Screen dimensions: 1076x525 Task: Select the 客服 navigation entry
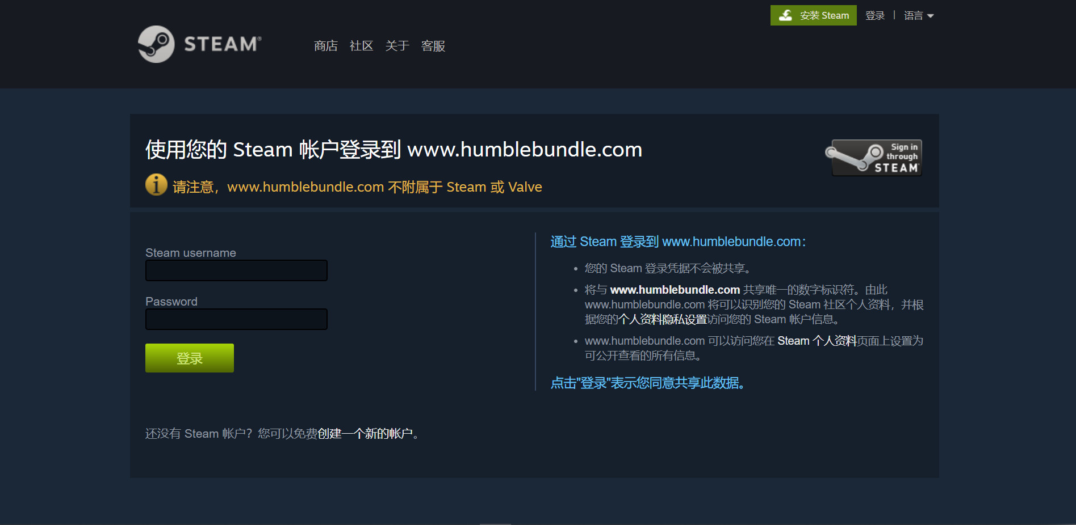click(x=432, y=45)
